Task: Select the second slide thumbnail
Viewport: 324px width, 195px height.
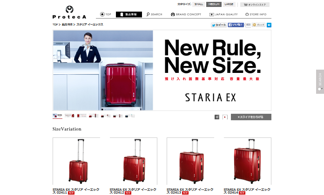Action: pyautogui.click(x=69, y=116)
